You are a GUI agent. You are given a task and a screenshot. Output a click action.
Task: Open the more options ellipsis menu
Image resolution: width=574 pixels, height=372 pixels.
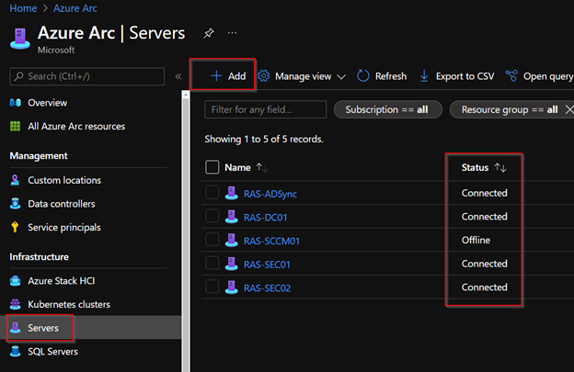[232, 33]
